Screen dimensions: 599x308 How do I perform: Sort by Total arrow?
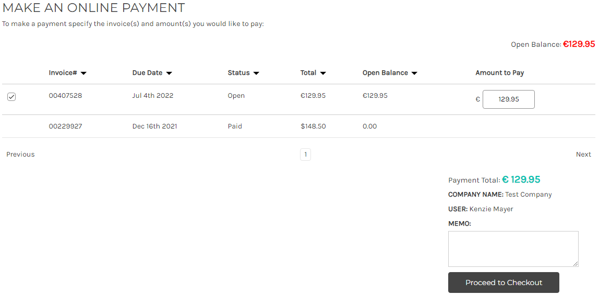click(323, 73)
